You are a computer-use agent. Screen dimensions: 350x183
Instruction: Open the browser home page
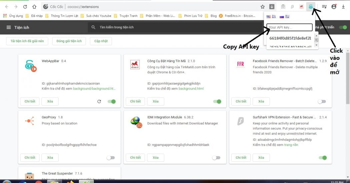click(34, 7)
